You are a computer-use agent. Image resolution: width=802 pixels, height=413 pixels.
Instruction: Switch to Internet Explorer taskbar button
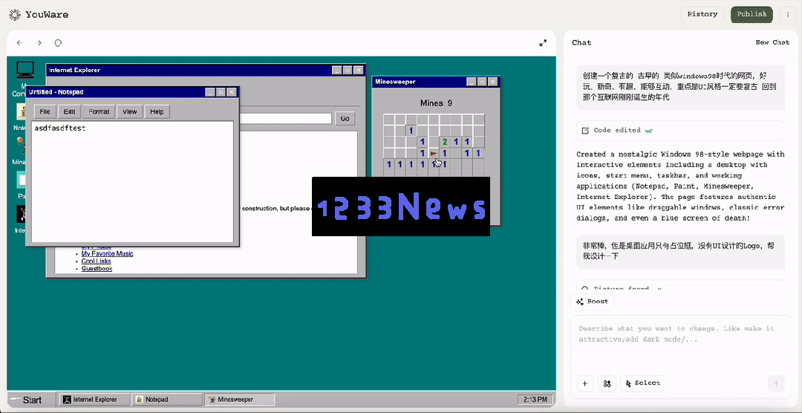[x=94, y=400]
